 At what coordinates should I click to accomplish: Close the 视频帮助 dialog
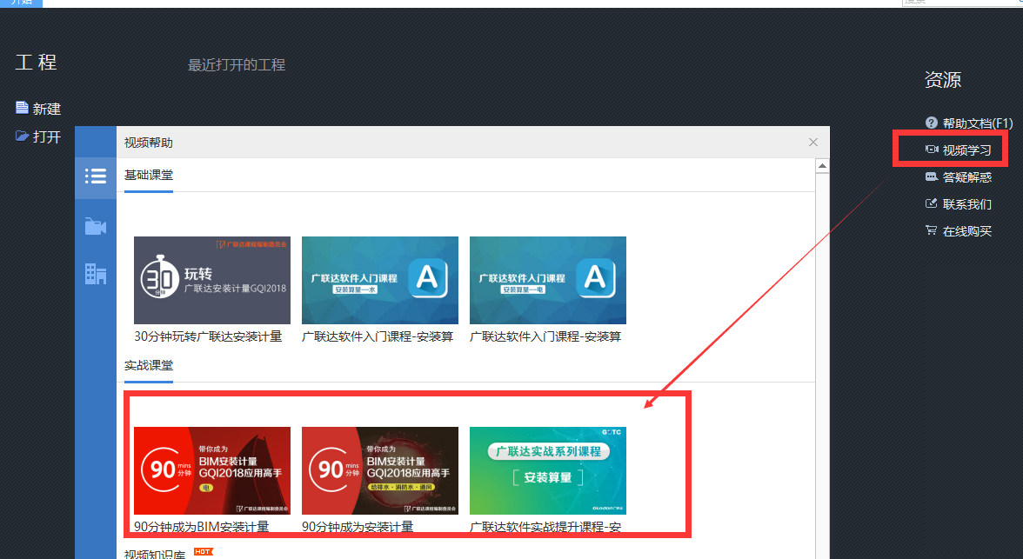(x=812, y=143)
